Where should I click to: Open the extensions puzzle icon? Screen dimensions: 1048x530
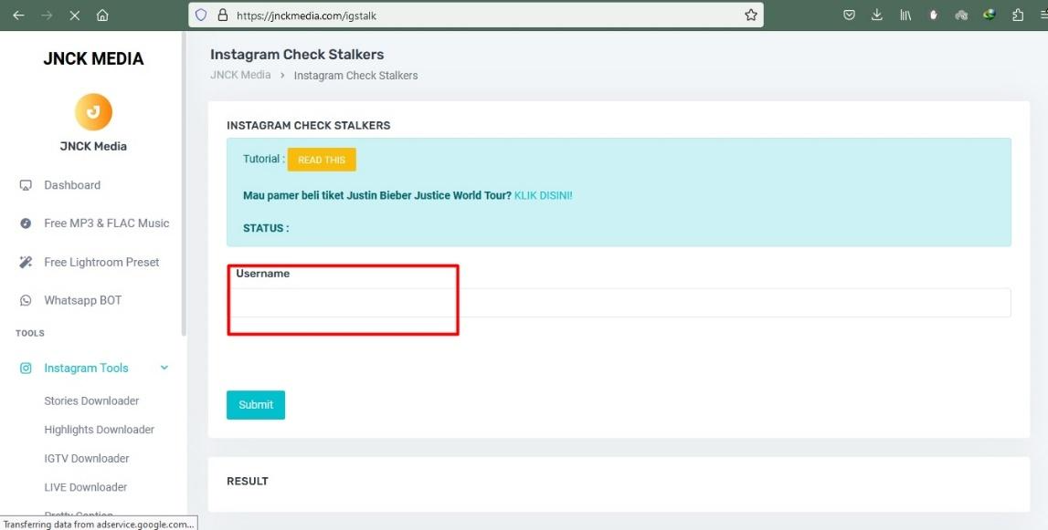[1018, 15]
